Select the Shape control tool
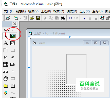The image size is (110, 98). pyautogui.click(x=6, y=93)
